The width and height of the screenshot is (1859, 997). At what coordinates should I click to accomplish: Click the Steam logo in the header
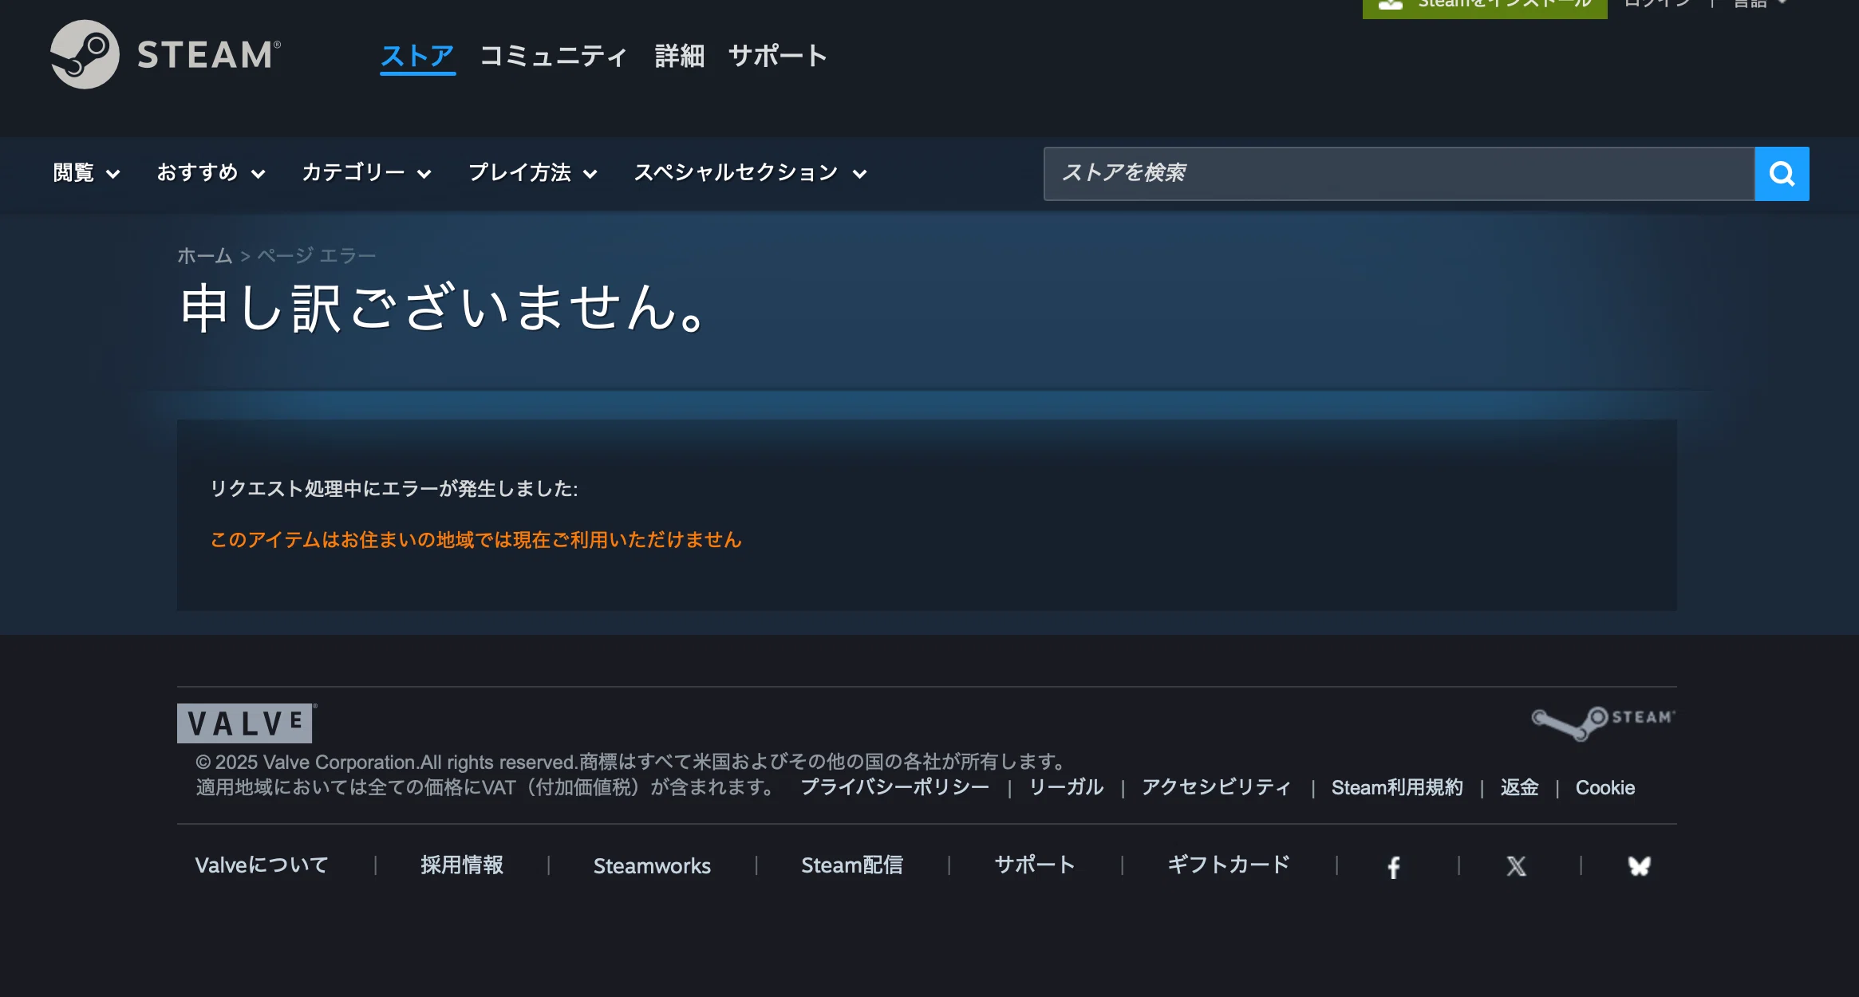click(165, 54)
